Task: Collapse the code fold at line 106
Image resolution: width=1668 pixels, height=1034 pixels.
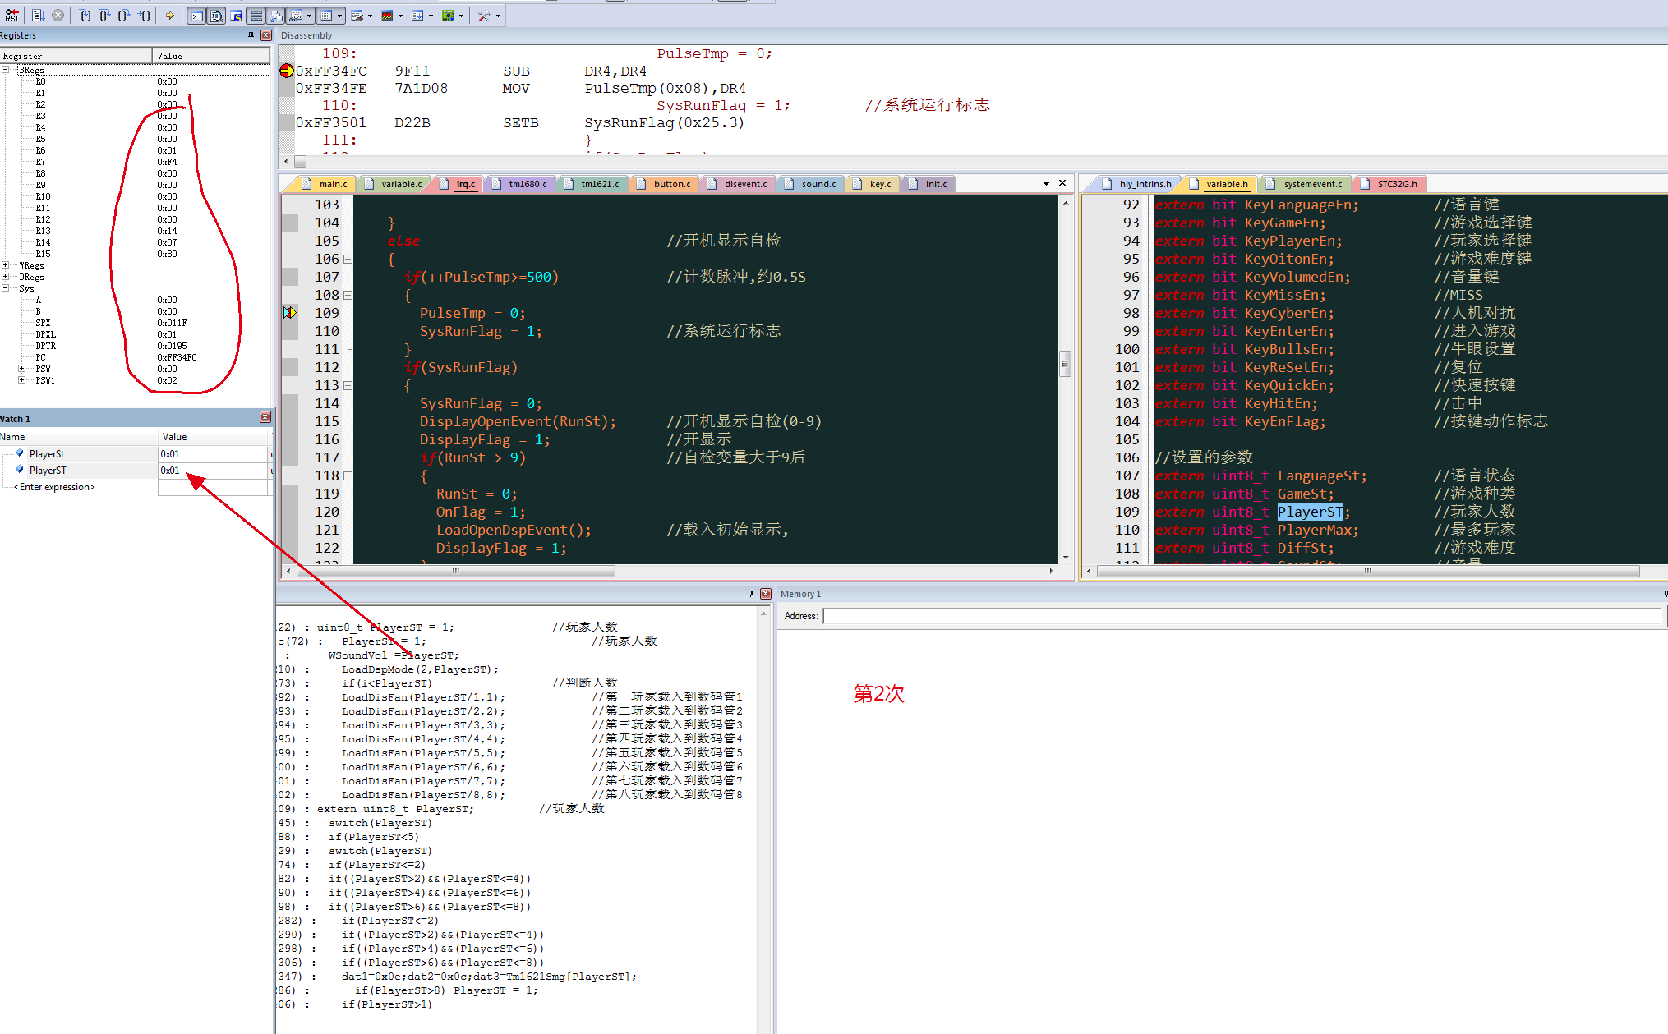Action: click(348, 259)
